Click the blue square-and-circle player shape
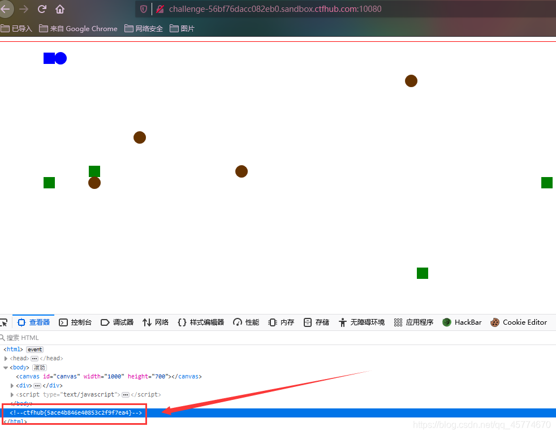 pos(55,58)
